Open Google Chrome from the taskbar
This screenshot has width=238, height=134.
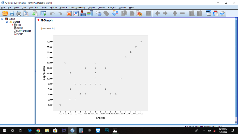tap(38, 130)
